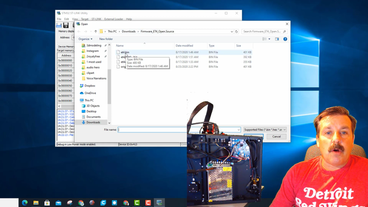Open the Supported Files type dropdown
Screen dimensions: 368x207
pos(265,130)
